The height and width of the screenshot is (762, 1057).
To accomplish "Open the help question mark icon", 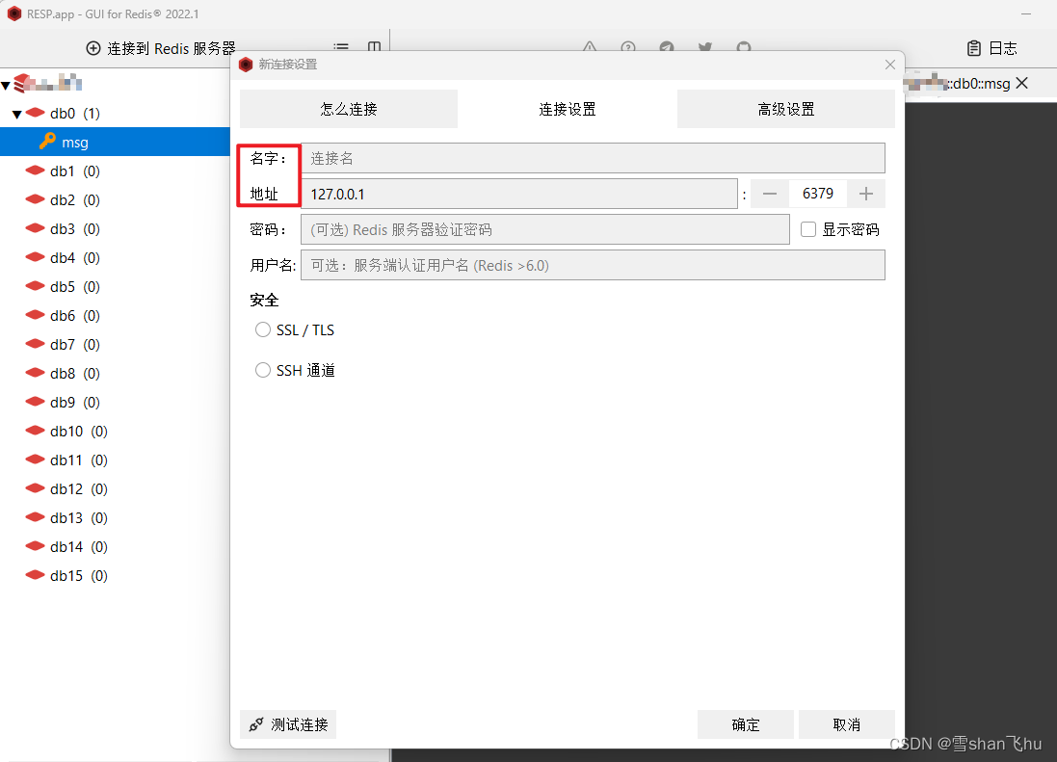I will [628, 47].
